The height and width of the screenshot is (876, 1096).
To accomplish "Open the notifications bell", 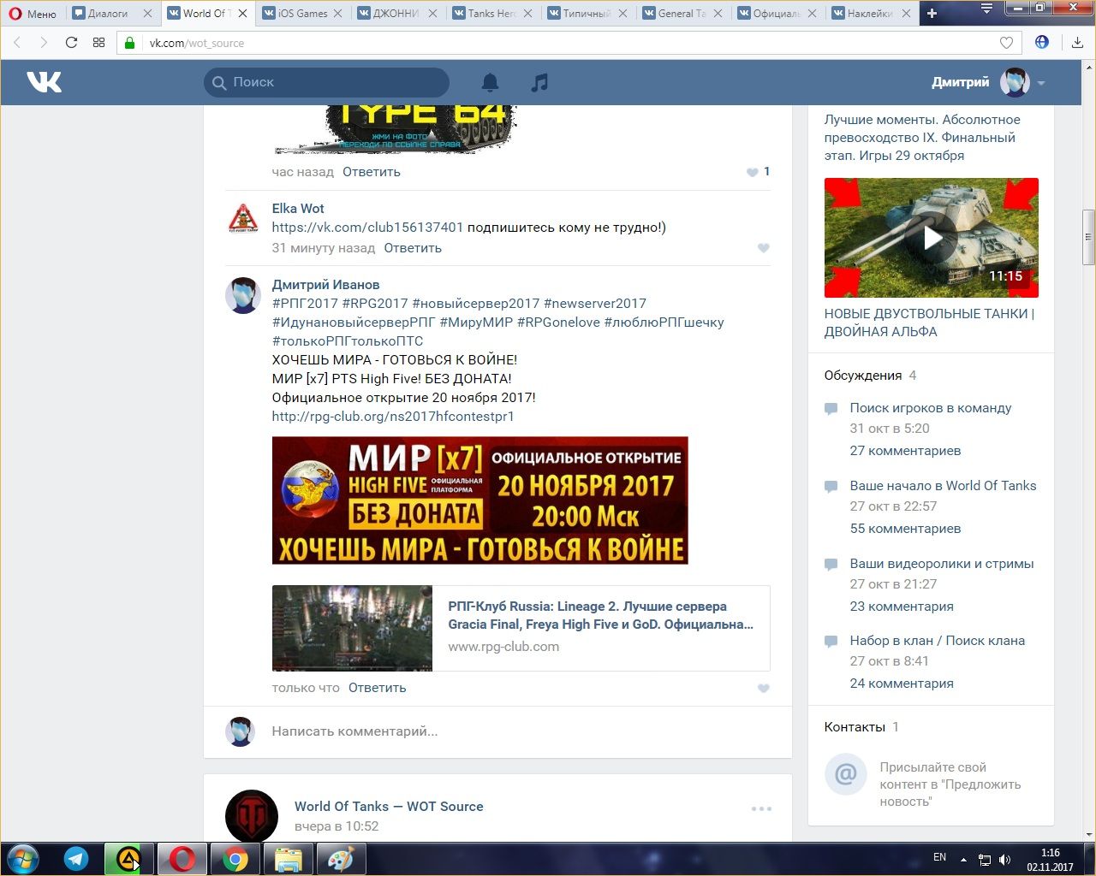I will pos(490,82).
